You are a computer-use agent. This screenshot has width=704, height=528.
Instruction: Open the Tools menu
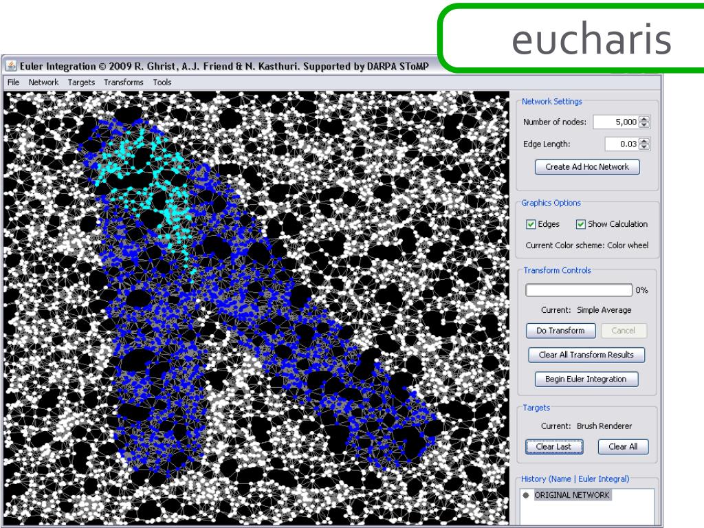(x=162, y=82)
